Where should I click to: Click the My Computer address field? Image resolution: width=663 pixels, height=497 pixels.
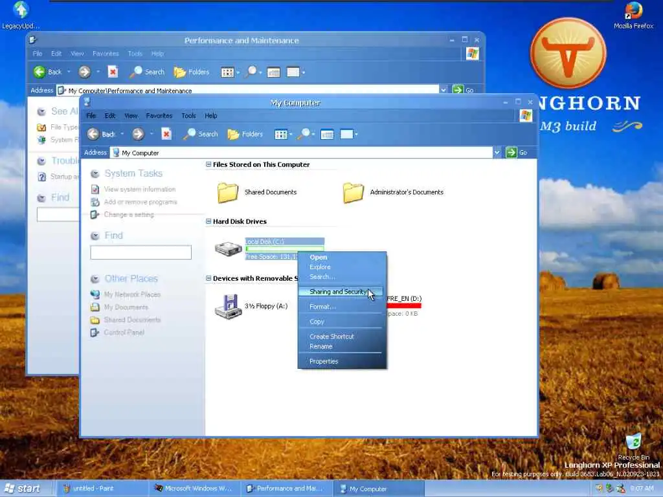[302, 153]
